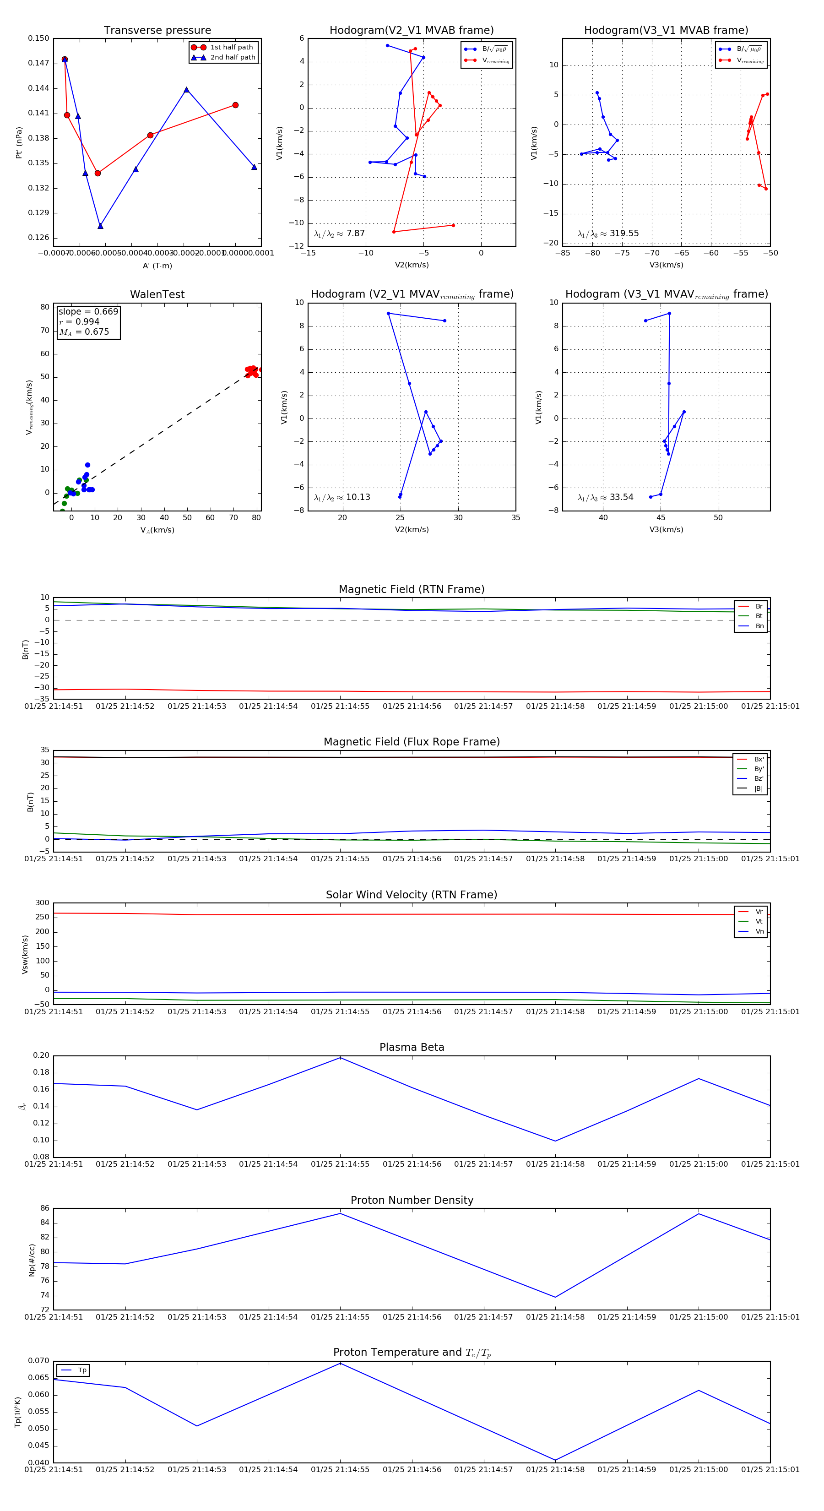Click the "Magnetic Field (Flux Rope Frame)" title
The width and height of the screenshot is (824, 1511).
[412, 742]
